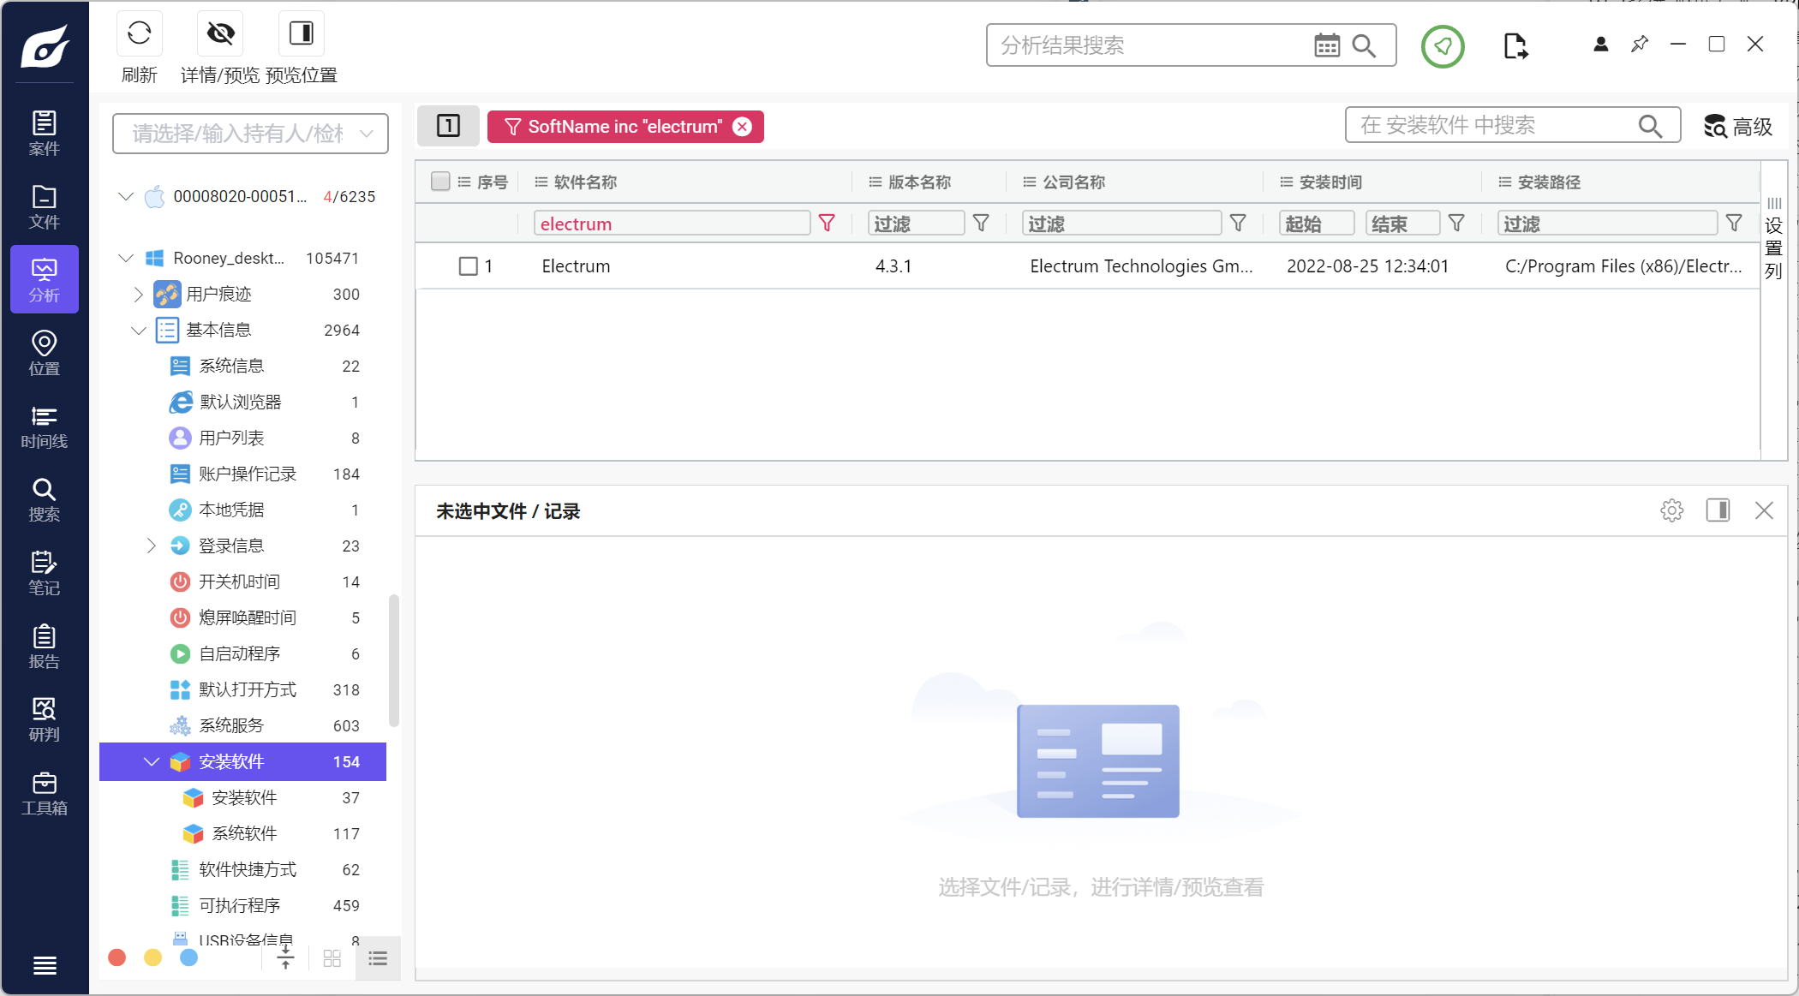Toggle detail panel position icon
The height and width of the screenshot is (996, 1799).
[x=1718, y=510]
